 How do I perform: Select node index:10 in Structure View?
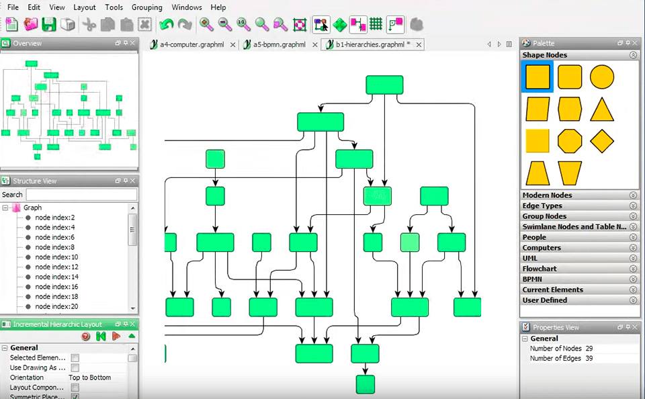[56, 257]
